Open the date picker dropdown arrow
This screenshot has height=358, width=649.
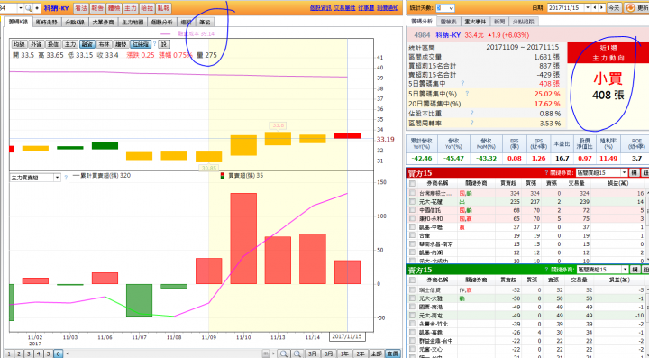pyautogui.click(x=588, y=8)
